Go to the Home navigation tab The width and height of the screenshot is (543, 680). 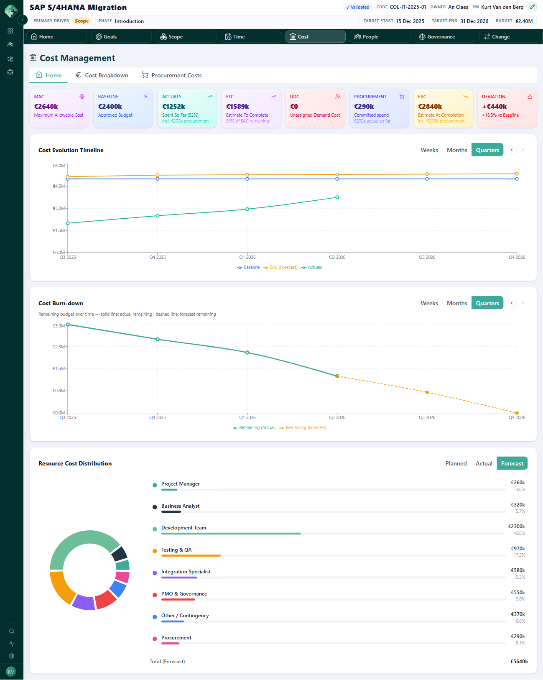pyautogui.click(x=56, y=37)
